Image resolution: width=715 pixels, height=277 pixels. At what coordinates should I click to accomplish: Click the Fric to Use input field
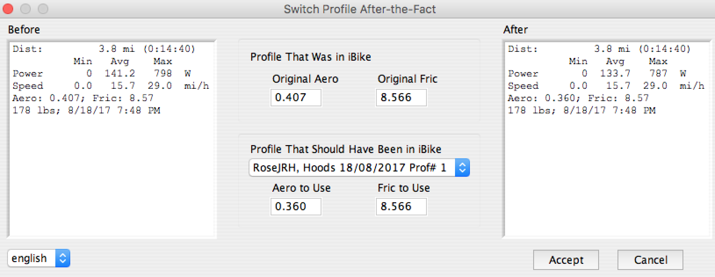pos(401,206)
